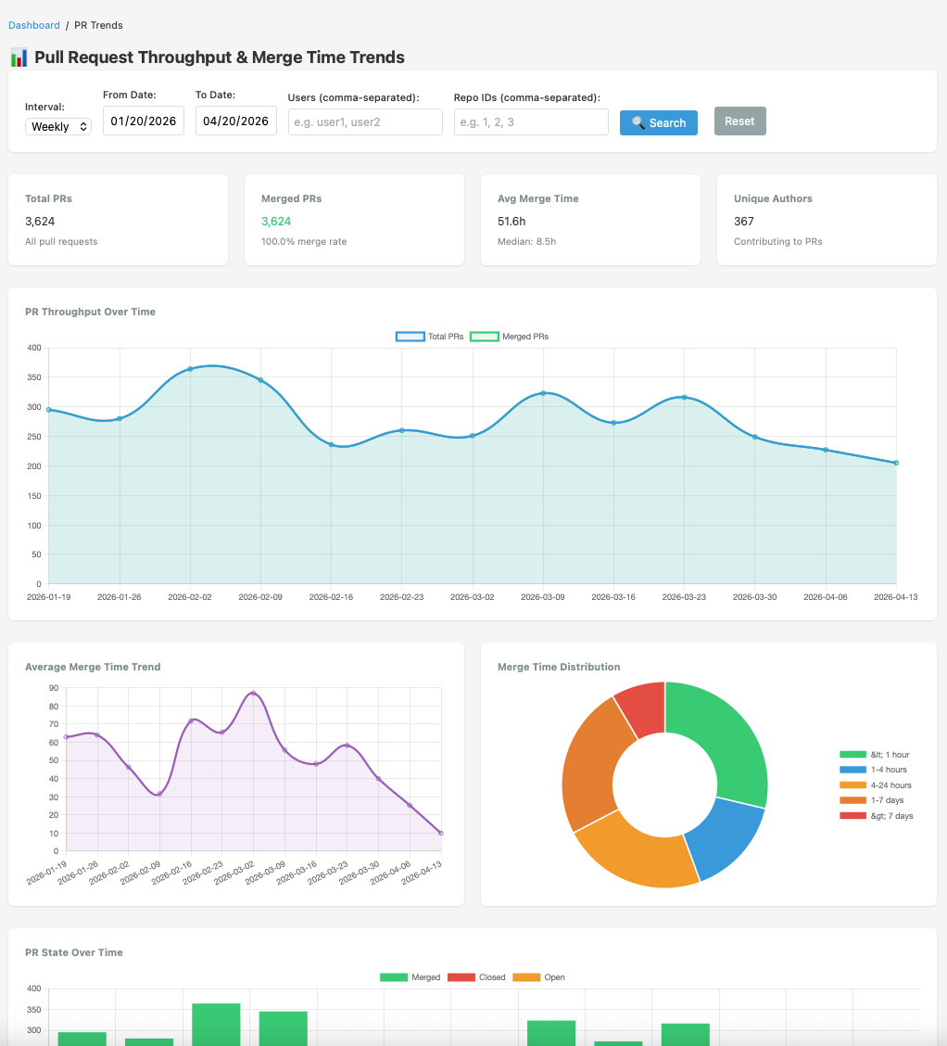Click the dark orange doughnut segment

click(x=589, y=767)
